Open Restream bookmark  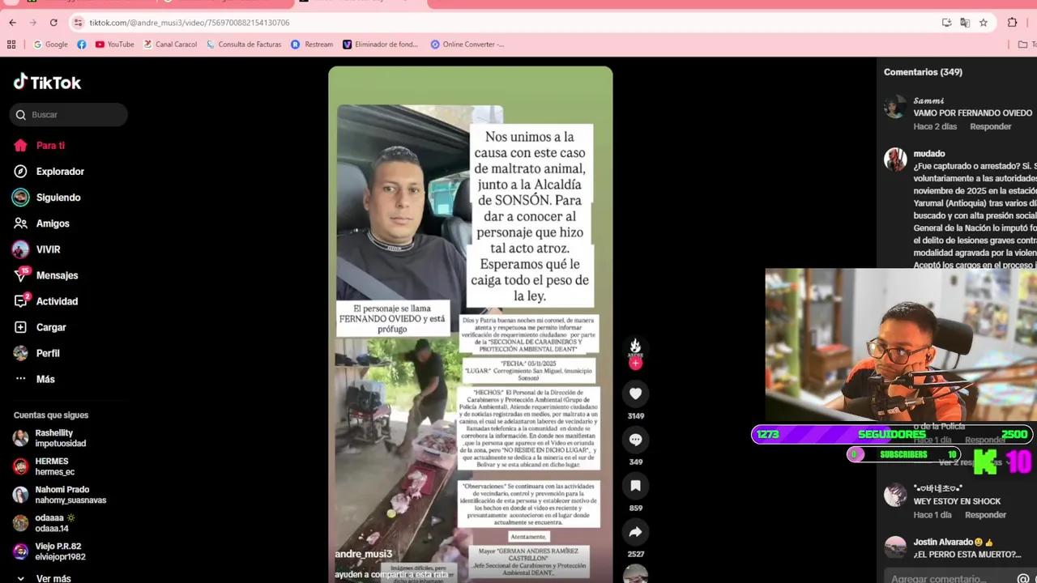(312, 45)
